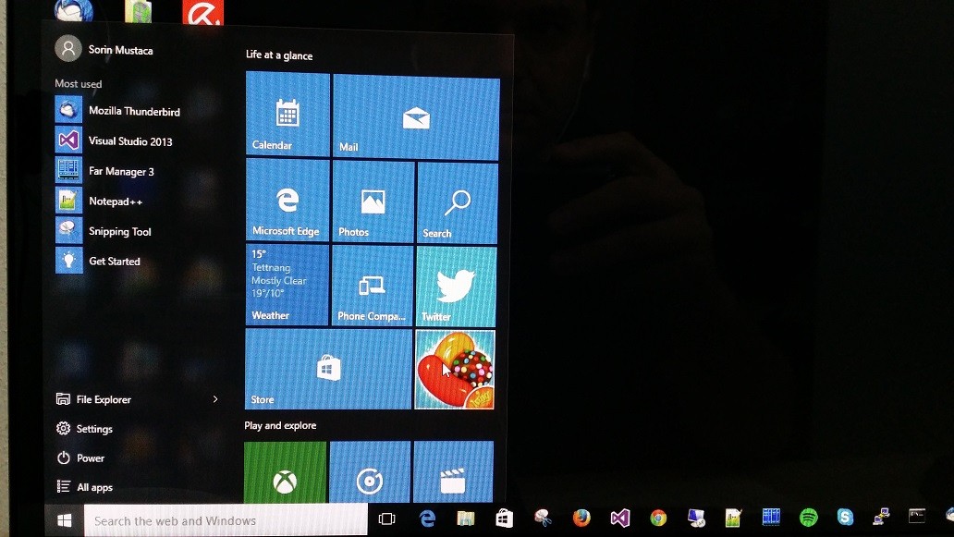Expand the File Explorer jump list arrow
This screenshot has height=537, width=954.
pos(215,399)
